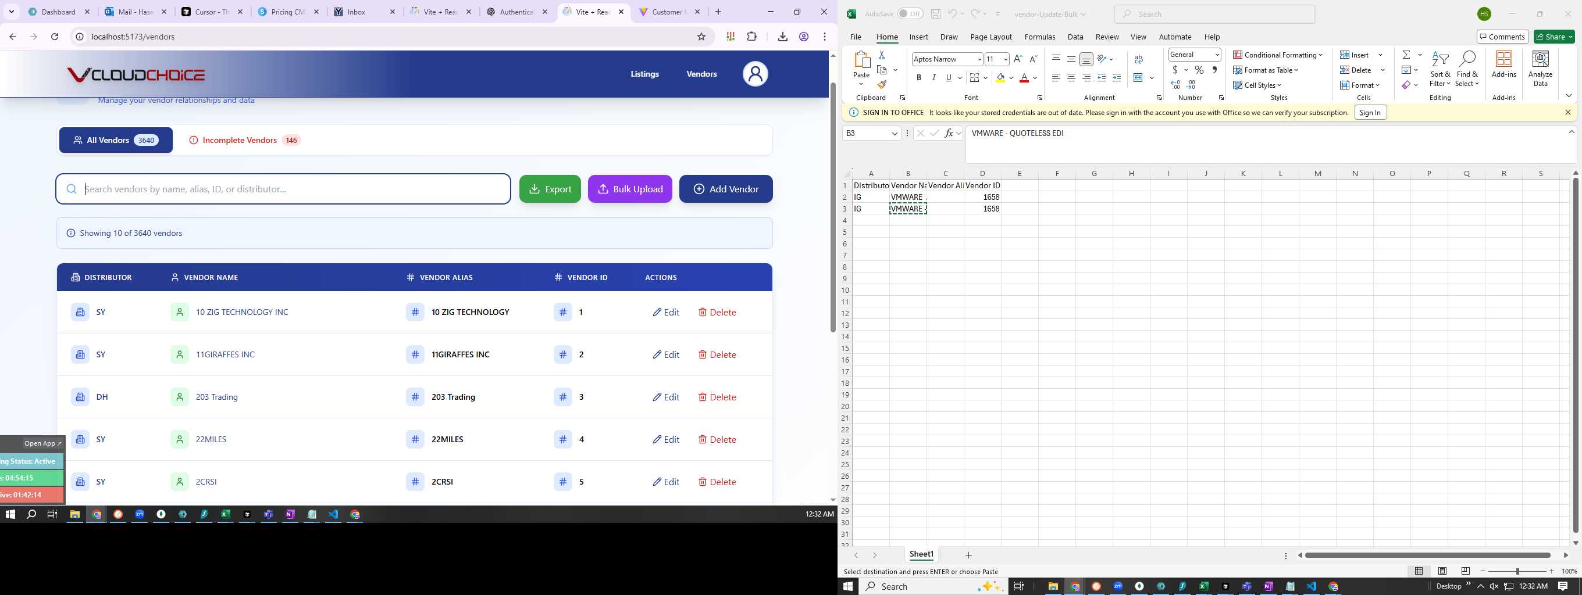The width and height of the screenshot is (1582, 595).
Task: Click the Merge & Center icon
Action: click(x=1138, y=78)
